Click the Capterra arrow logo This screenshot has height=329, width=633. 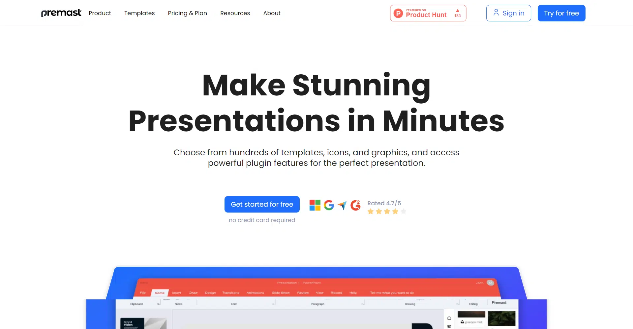tap(342, 205)
